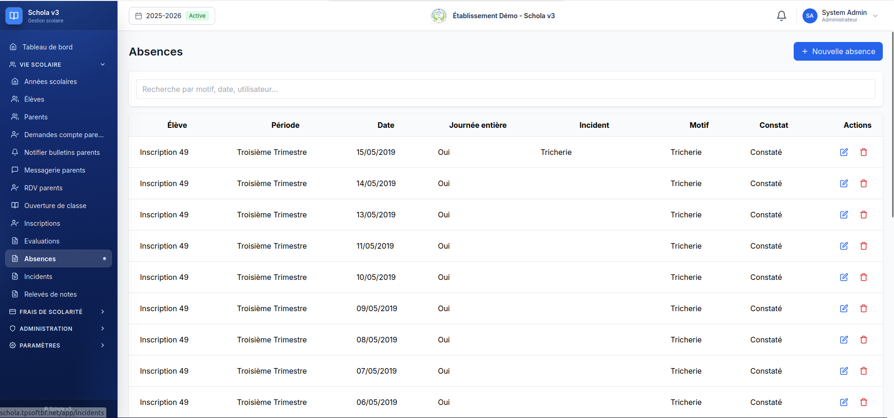The width and height of the screenshot is (894, 418).
Task: Click the Schola v3 book logo
Action: tap(14, 16)
